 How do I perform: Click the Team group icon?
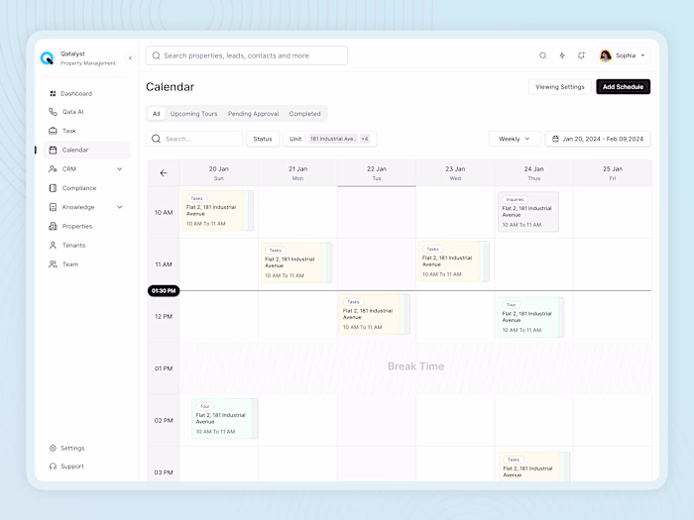pos(53,264)
